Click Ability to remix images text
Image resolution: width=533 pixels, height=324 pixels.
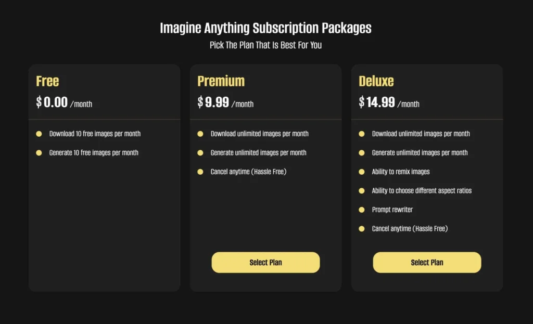point(400,172)
